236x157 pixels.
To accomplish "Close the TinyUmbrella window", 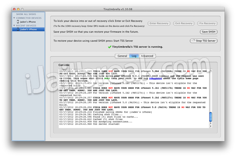I will click(14, 9).
